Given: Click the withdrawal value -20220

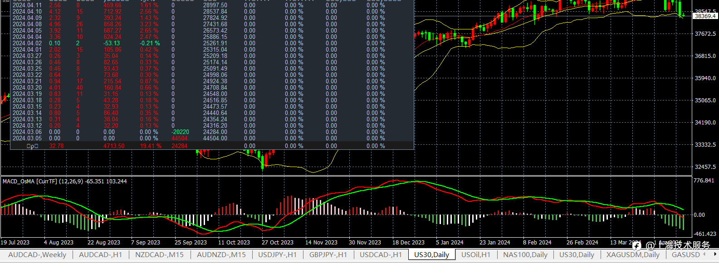Looking at the screenshot, I should click(180, 132).
